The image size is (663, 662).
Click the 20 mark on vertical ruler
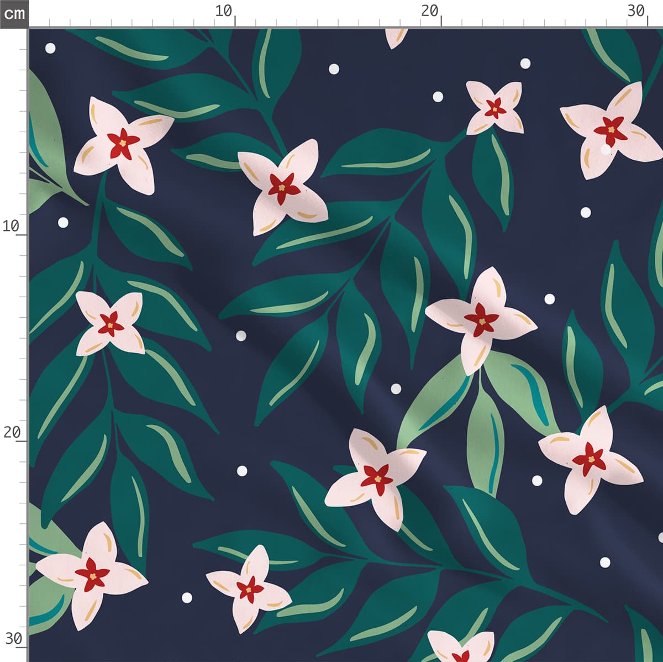(x=12, y=432)
